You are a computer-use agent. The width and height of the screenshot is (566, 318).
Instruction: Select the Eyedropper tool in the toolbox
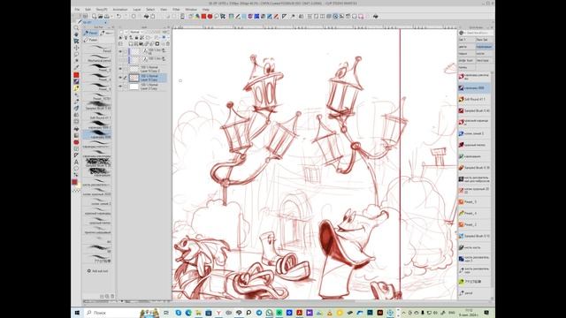pyautogui.click(x=76, y=67)
